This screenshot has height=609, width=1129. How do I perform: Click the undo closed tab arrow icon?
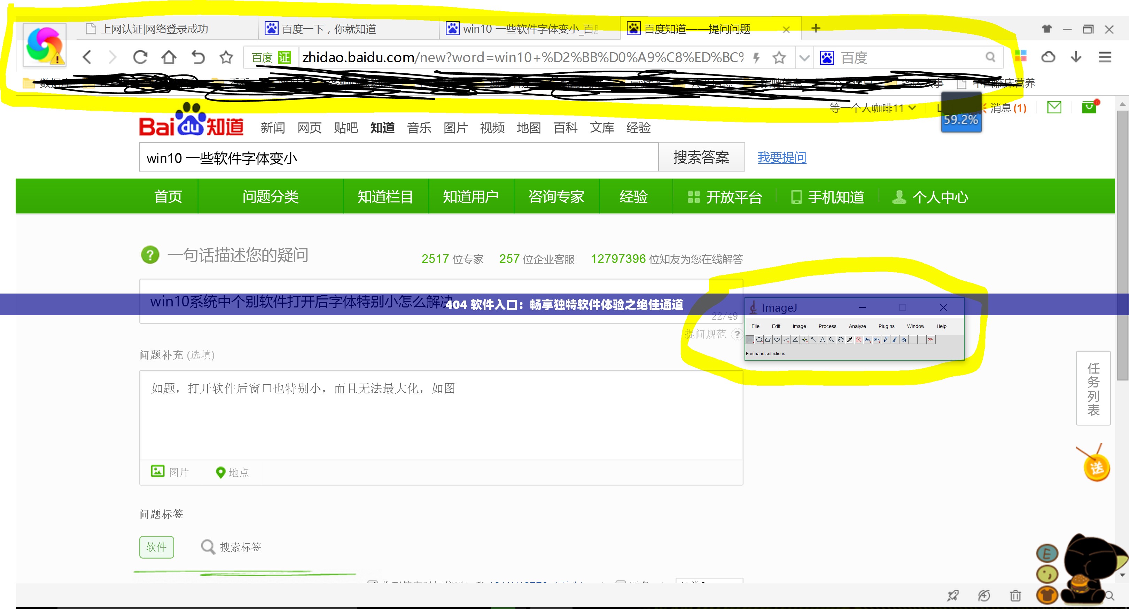[198, 57]
